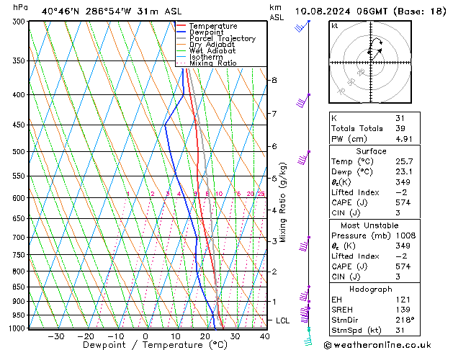Click the Pressure (mb) value 1008
The width and height of the screenshot is (453, 350).
click(x=405, y=235)
